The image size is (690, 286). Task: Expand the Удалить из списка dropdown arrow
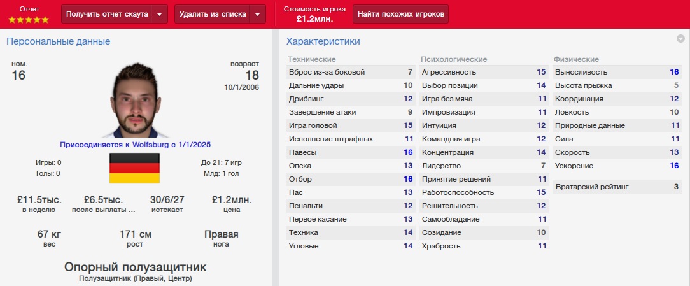tap(257, 14)
